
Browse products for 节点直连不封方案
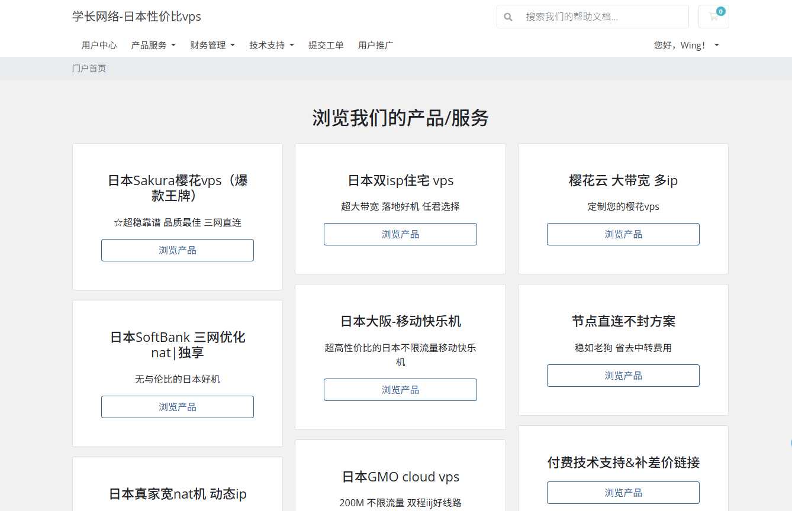click(x=623, y=376)
